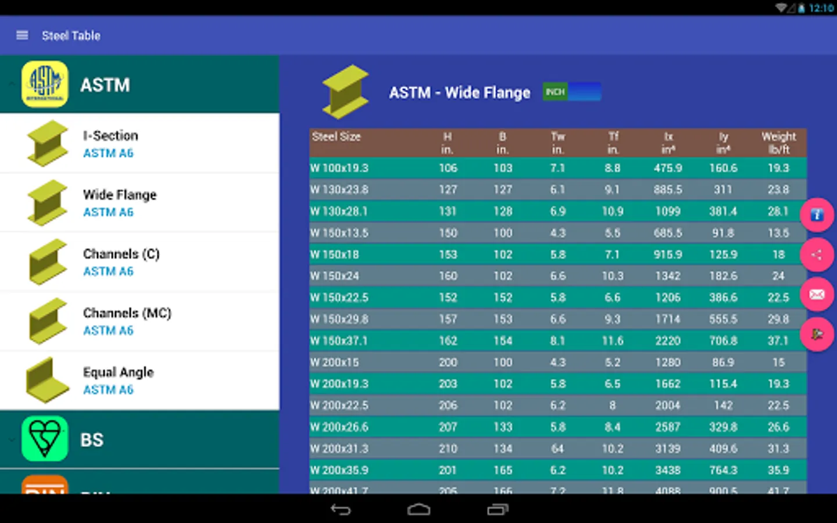Toggle the INCH unit switch

coord(572,92)
